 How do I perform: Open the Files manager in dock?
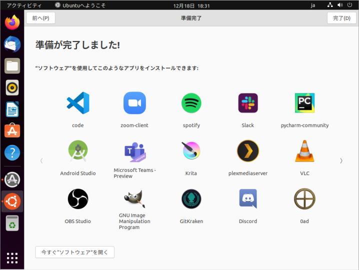(x=12, y=65)
